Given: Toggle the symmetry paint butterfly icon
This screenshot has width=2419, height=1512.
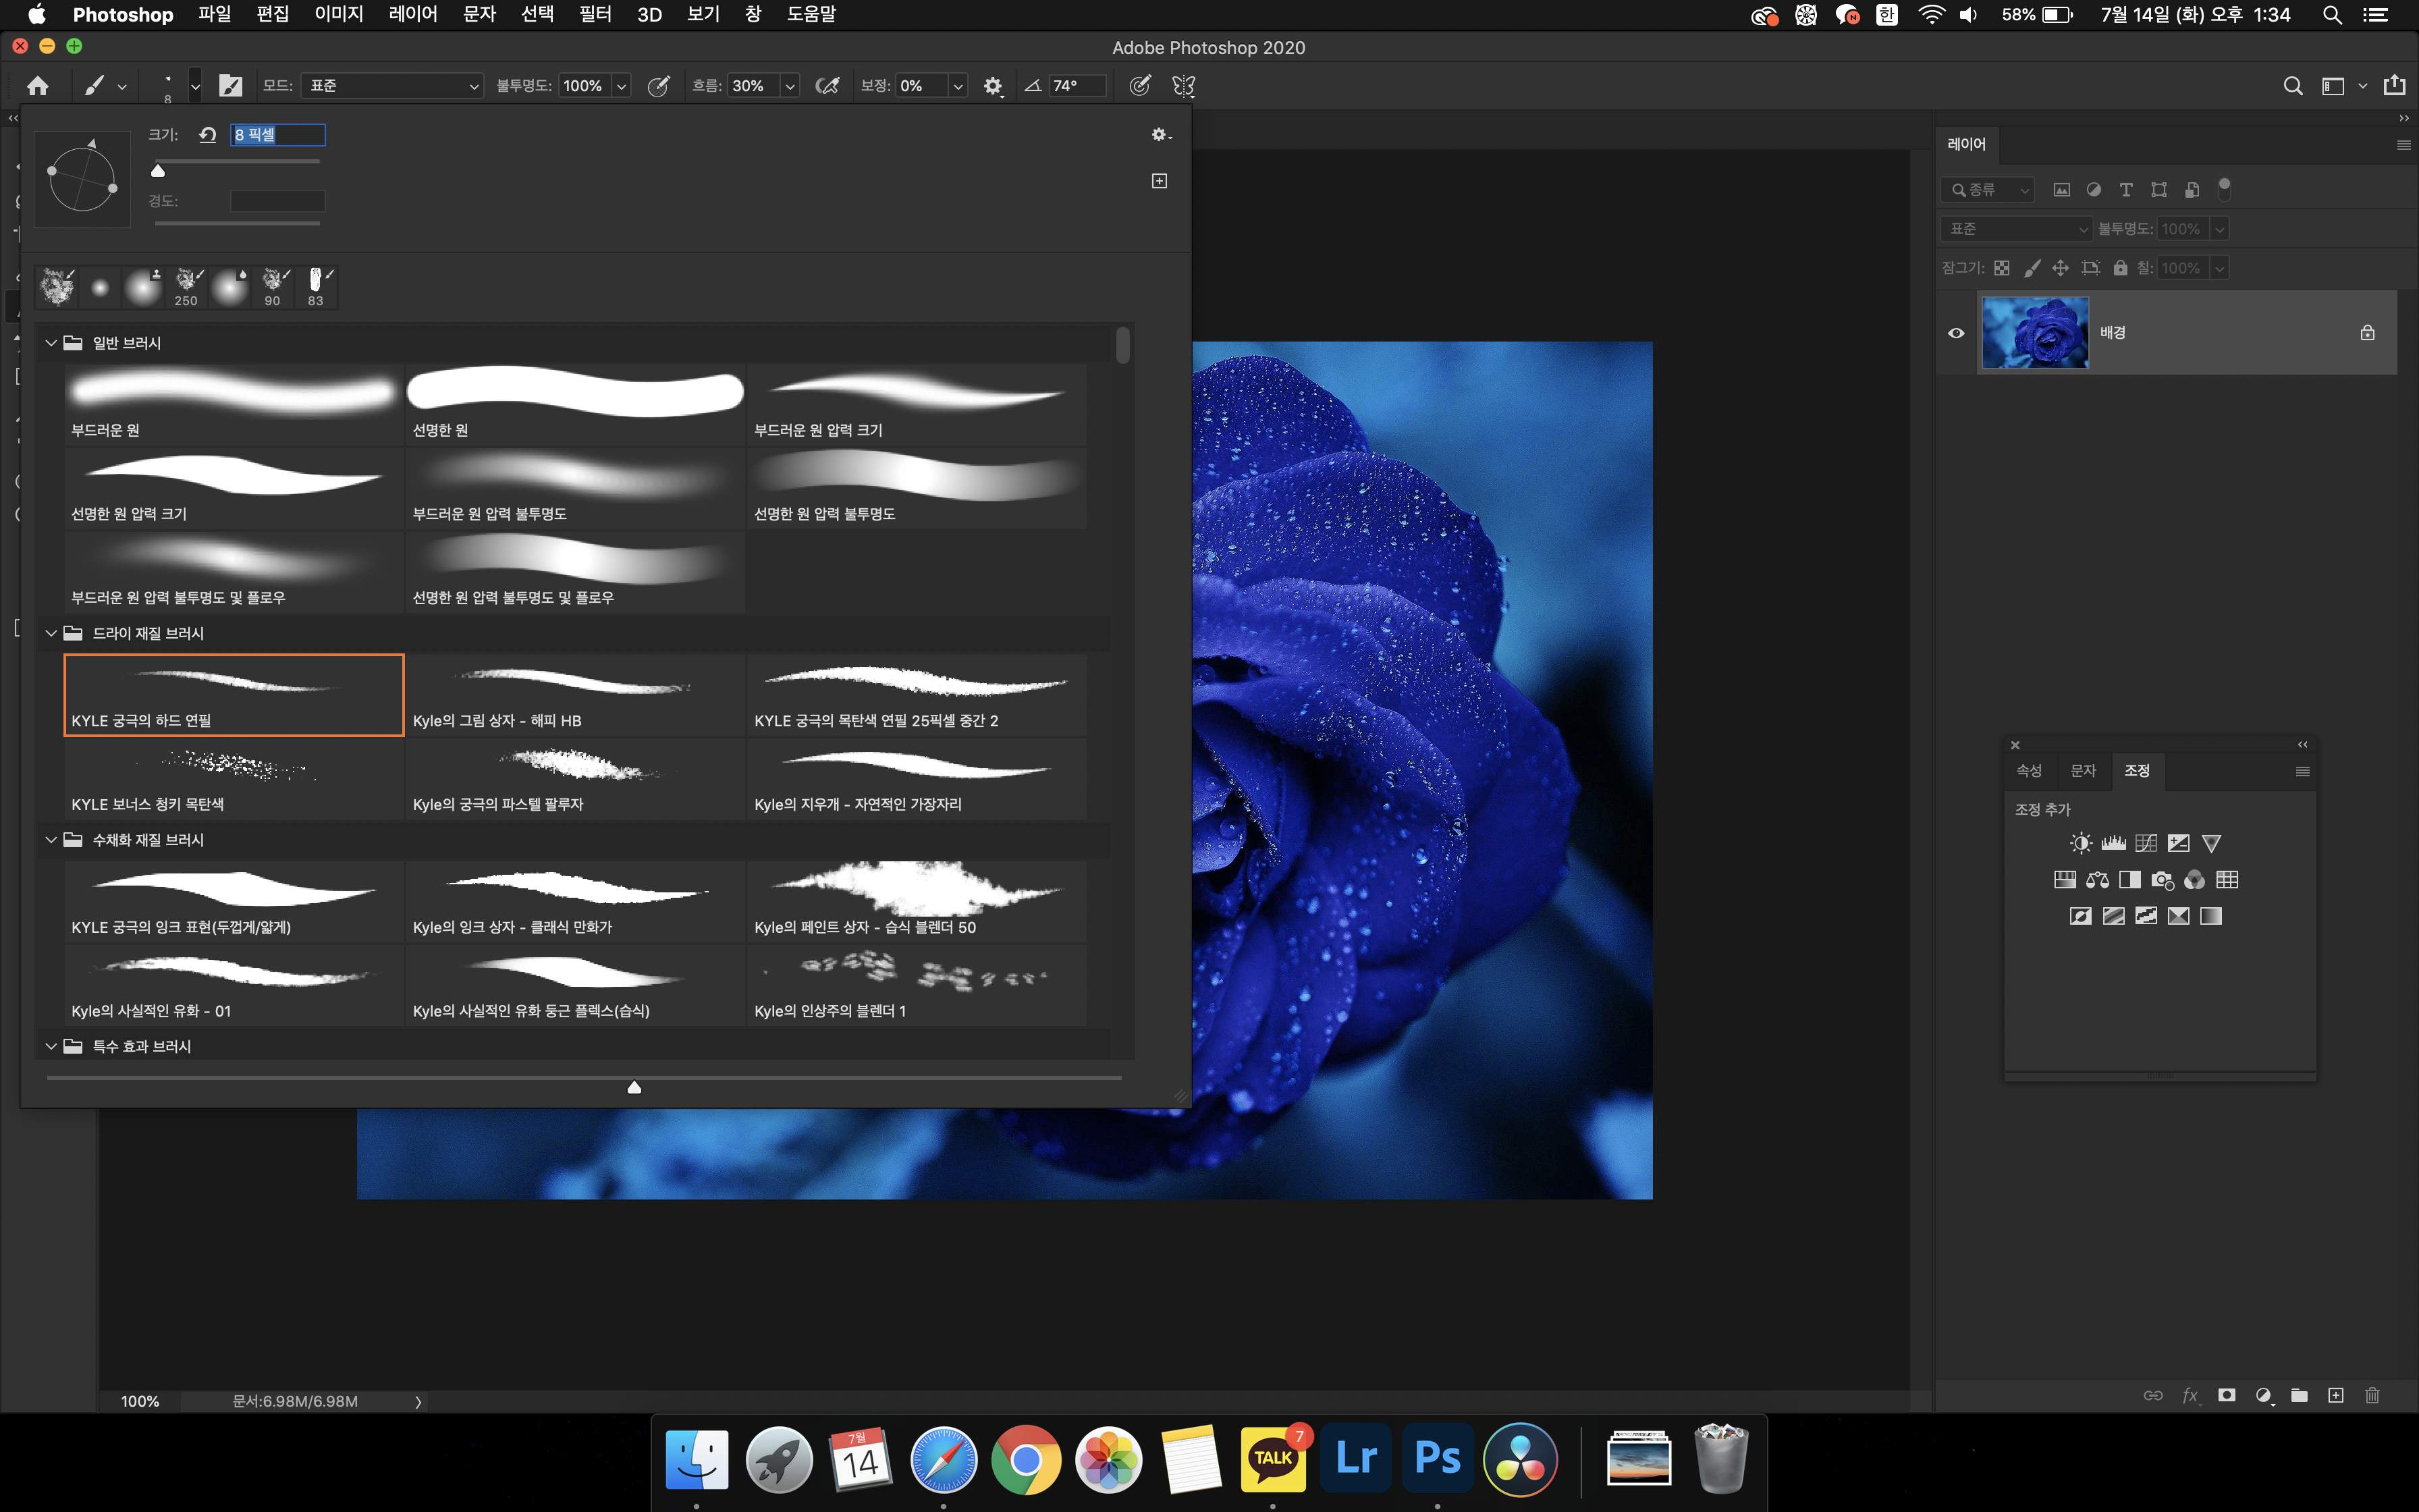Looking at the screenshot, I should click(x=1183, y=86).
